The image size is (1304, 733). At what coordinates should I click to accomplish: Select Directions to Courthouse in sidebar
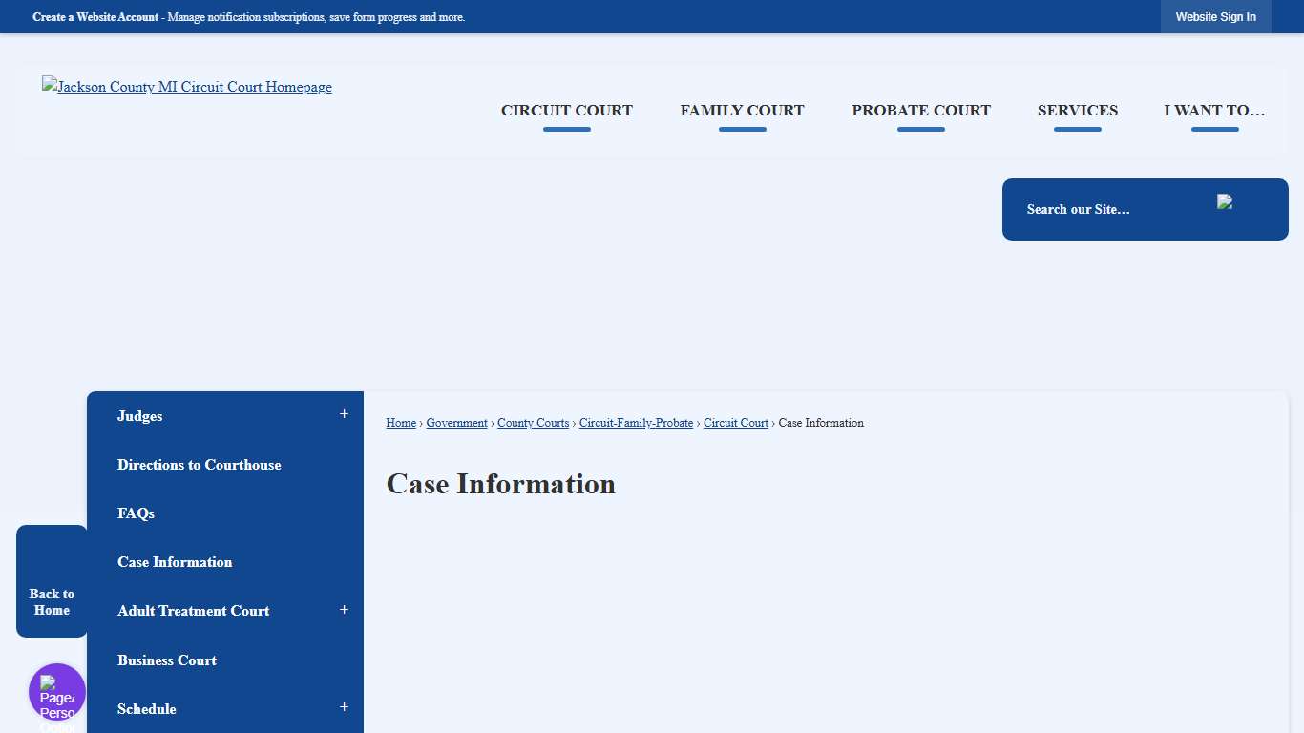[x=199, y=465]
